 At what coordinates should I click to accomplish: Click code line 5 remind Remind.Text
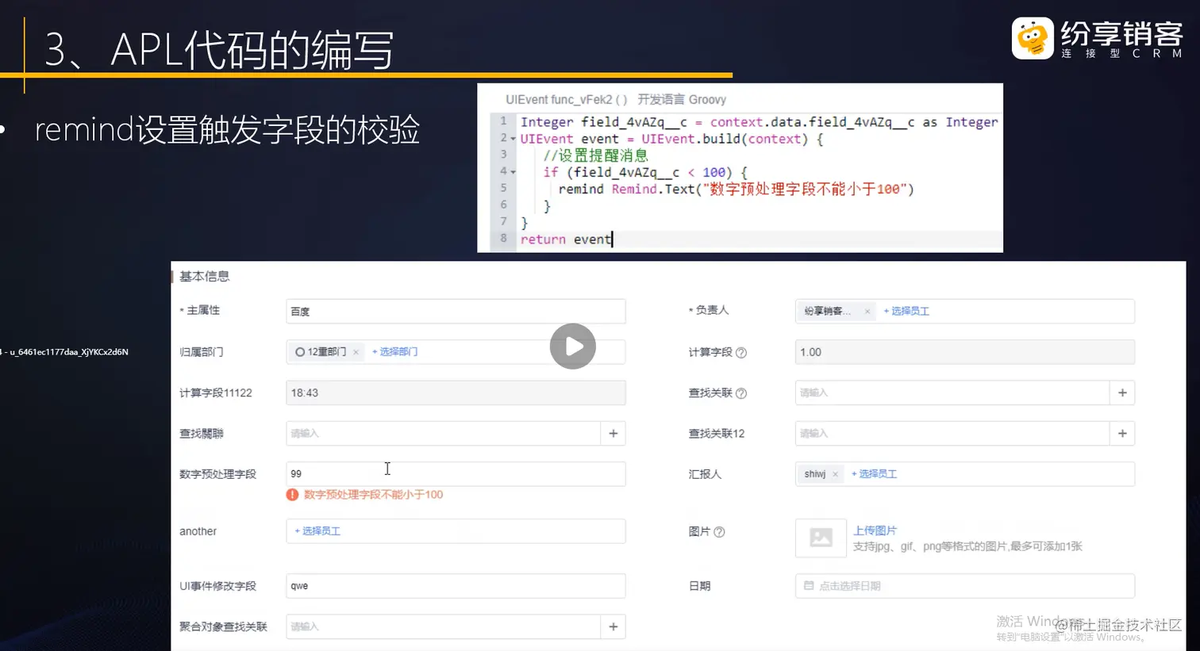coord(736,189)
